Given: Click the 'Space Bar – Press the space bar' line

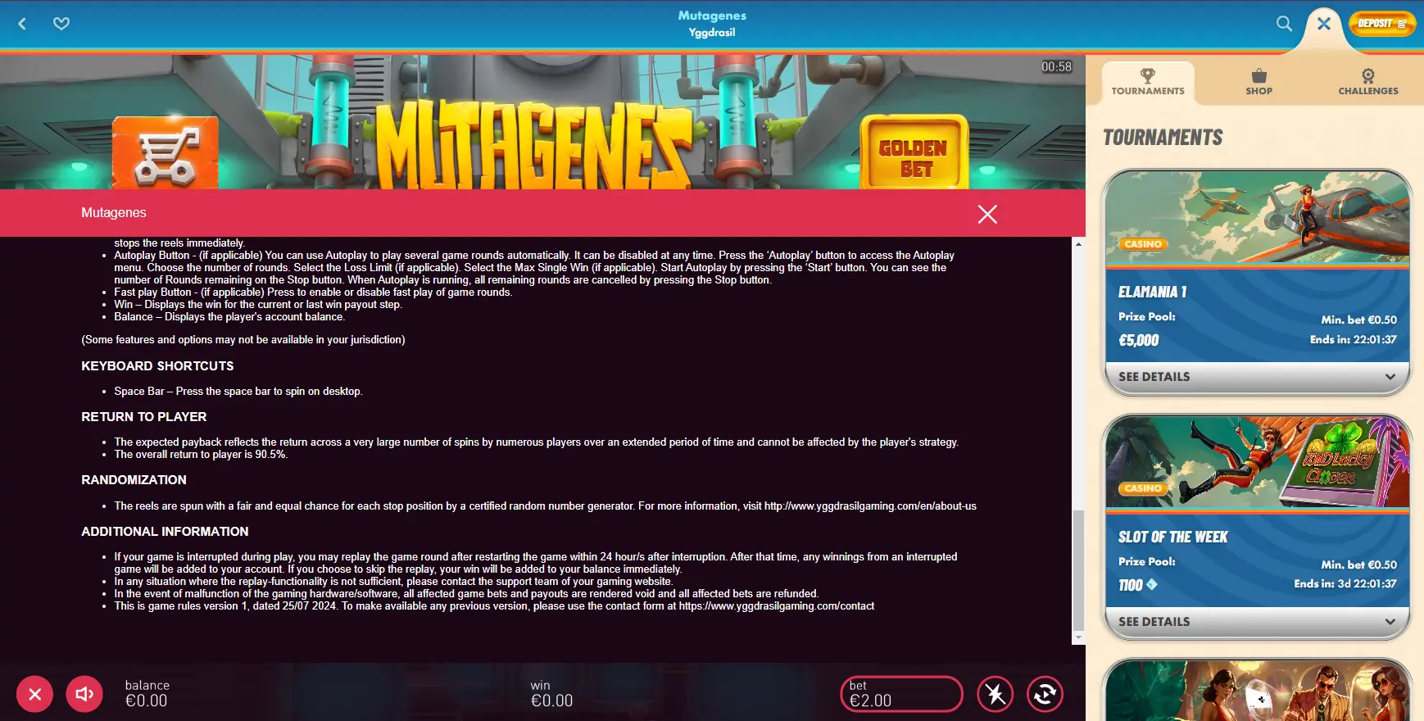Looking at the screenshot, I should coord(238,392).
